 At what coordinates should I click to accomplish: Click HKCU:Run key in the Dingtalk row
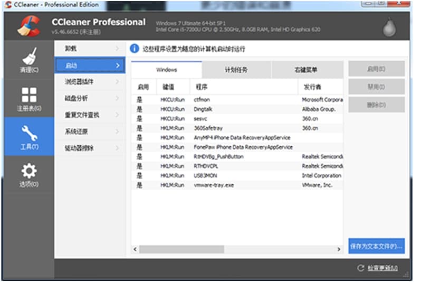(173, 109)
